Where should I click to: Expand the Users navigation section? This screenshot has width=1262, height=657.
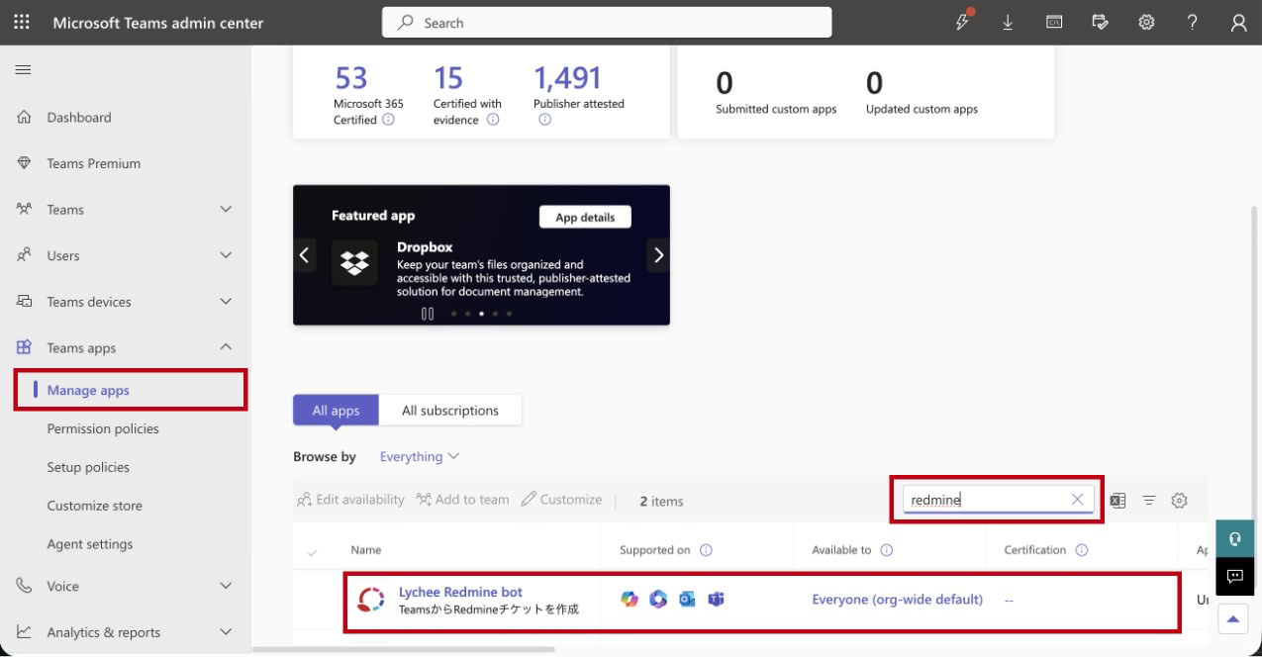225,255
